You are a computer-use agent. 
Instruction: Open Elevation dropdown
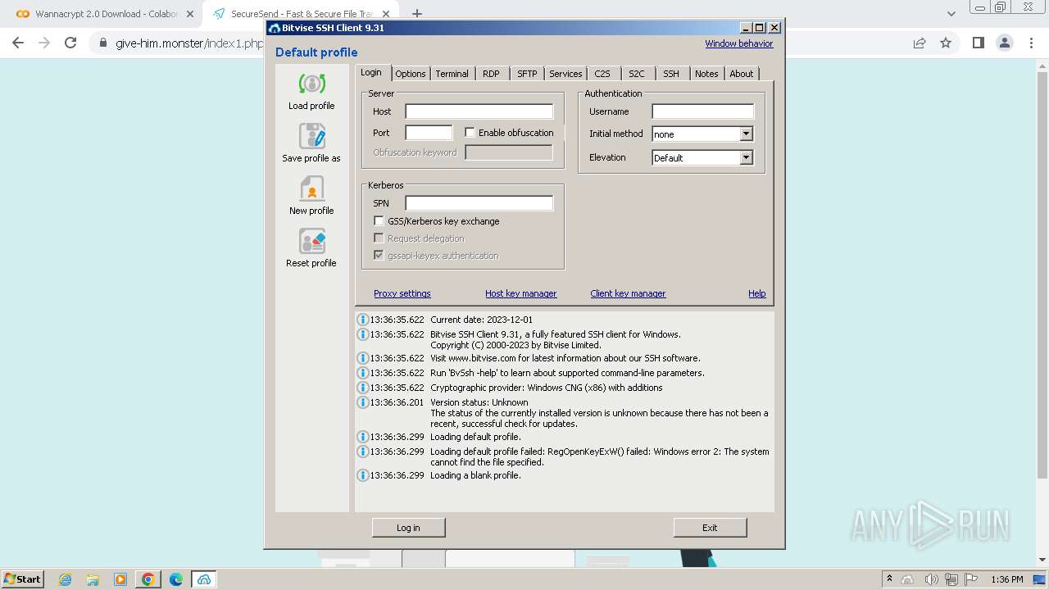point(746,157)
